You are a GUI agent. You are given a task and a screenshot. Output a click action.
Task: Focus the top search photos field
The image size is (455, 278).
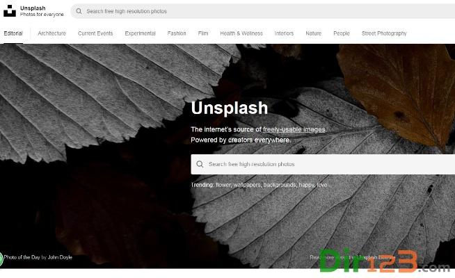(262, 11)
